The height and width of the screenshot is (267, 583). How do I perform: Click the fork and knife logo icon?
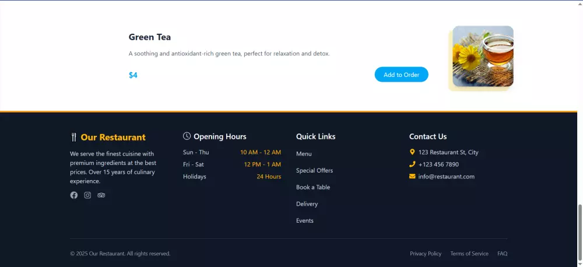tap(73, 137)
